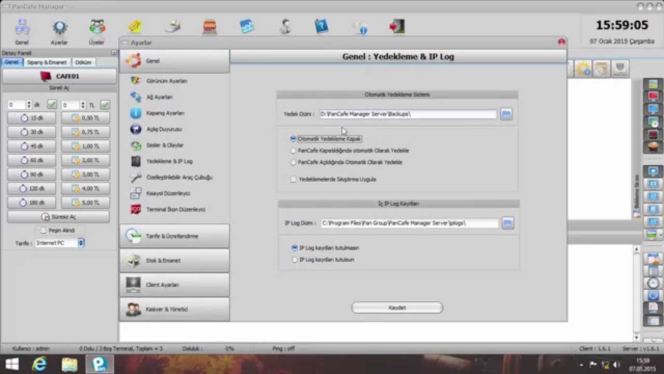Open Özelleştirilebilir Araç Çubuğu item
This screenshot has width=664, height=374.
tap(179, 178)
